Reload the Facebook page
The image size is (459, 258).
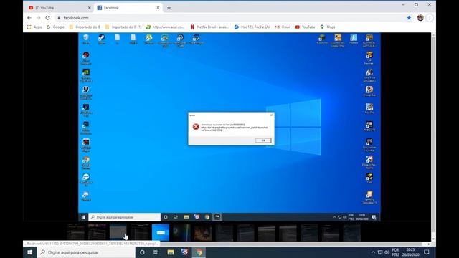pos(48,18)
